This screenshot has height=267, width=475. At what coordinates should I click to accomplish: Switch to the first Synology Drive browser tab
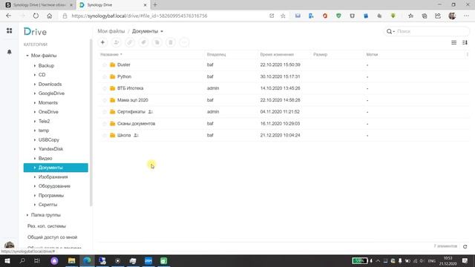pos(39,5)
